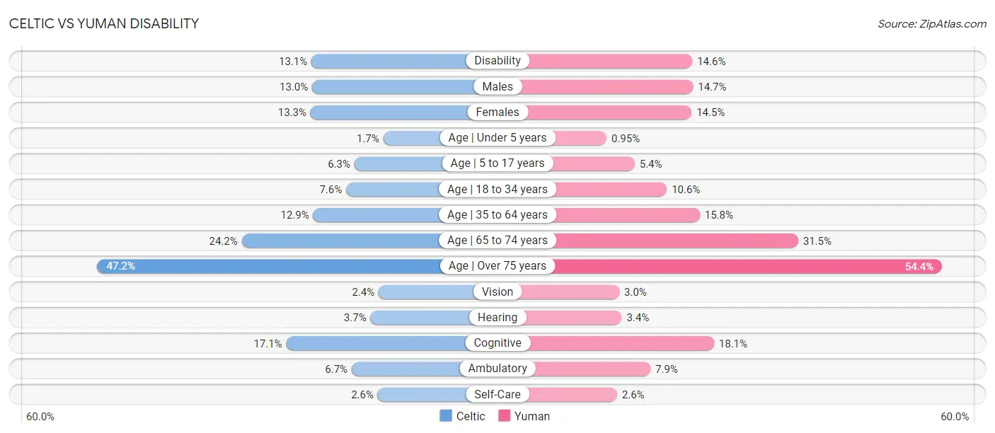Select the Disability category label
This screenshot has height=433, width=995.
497,61
